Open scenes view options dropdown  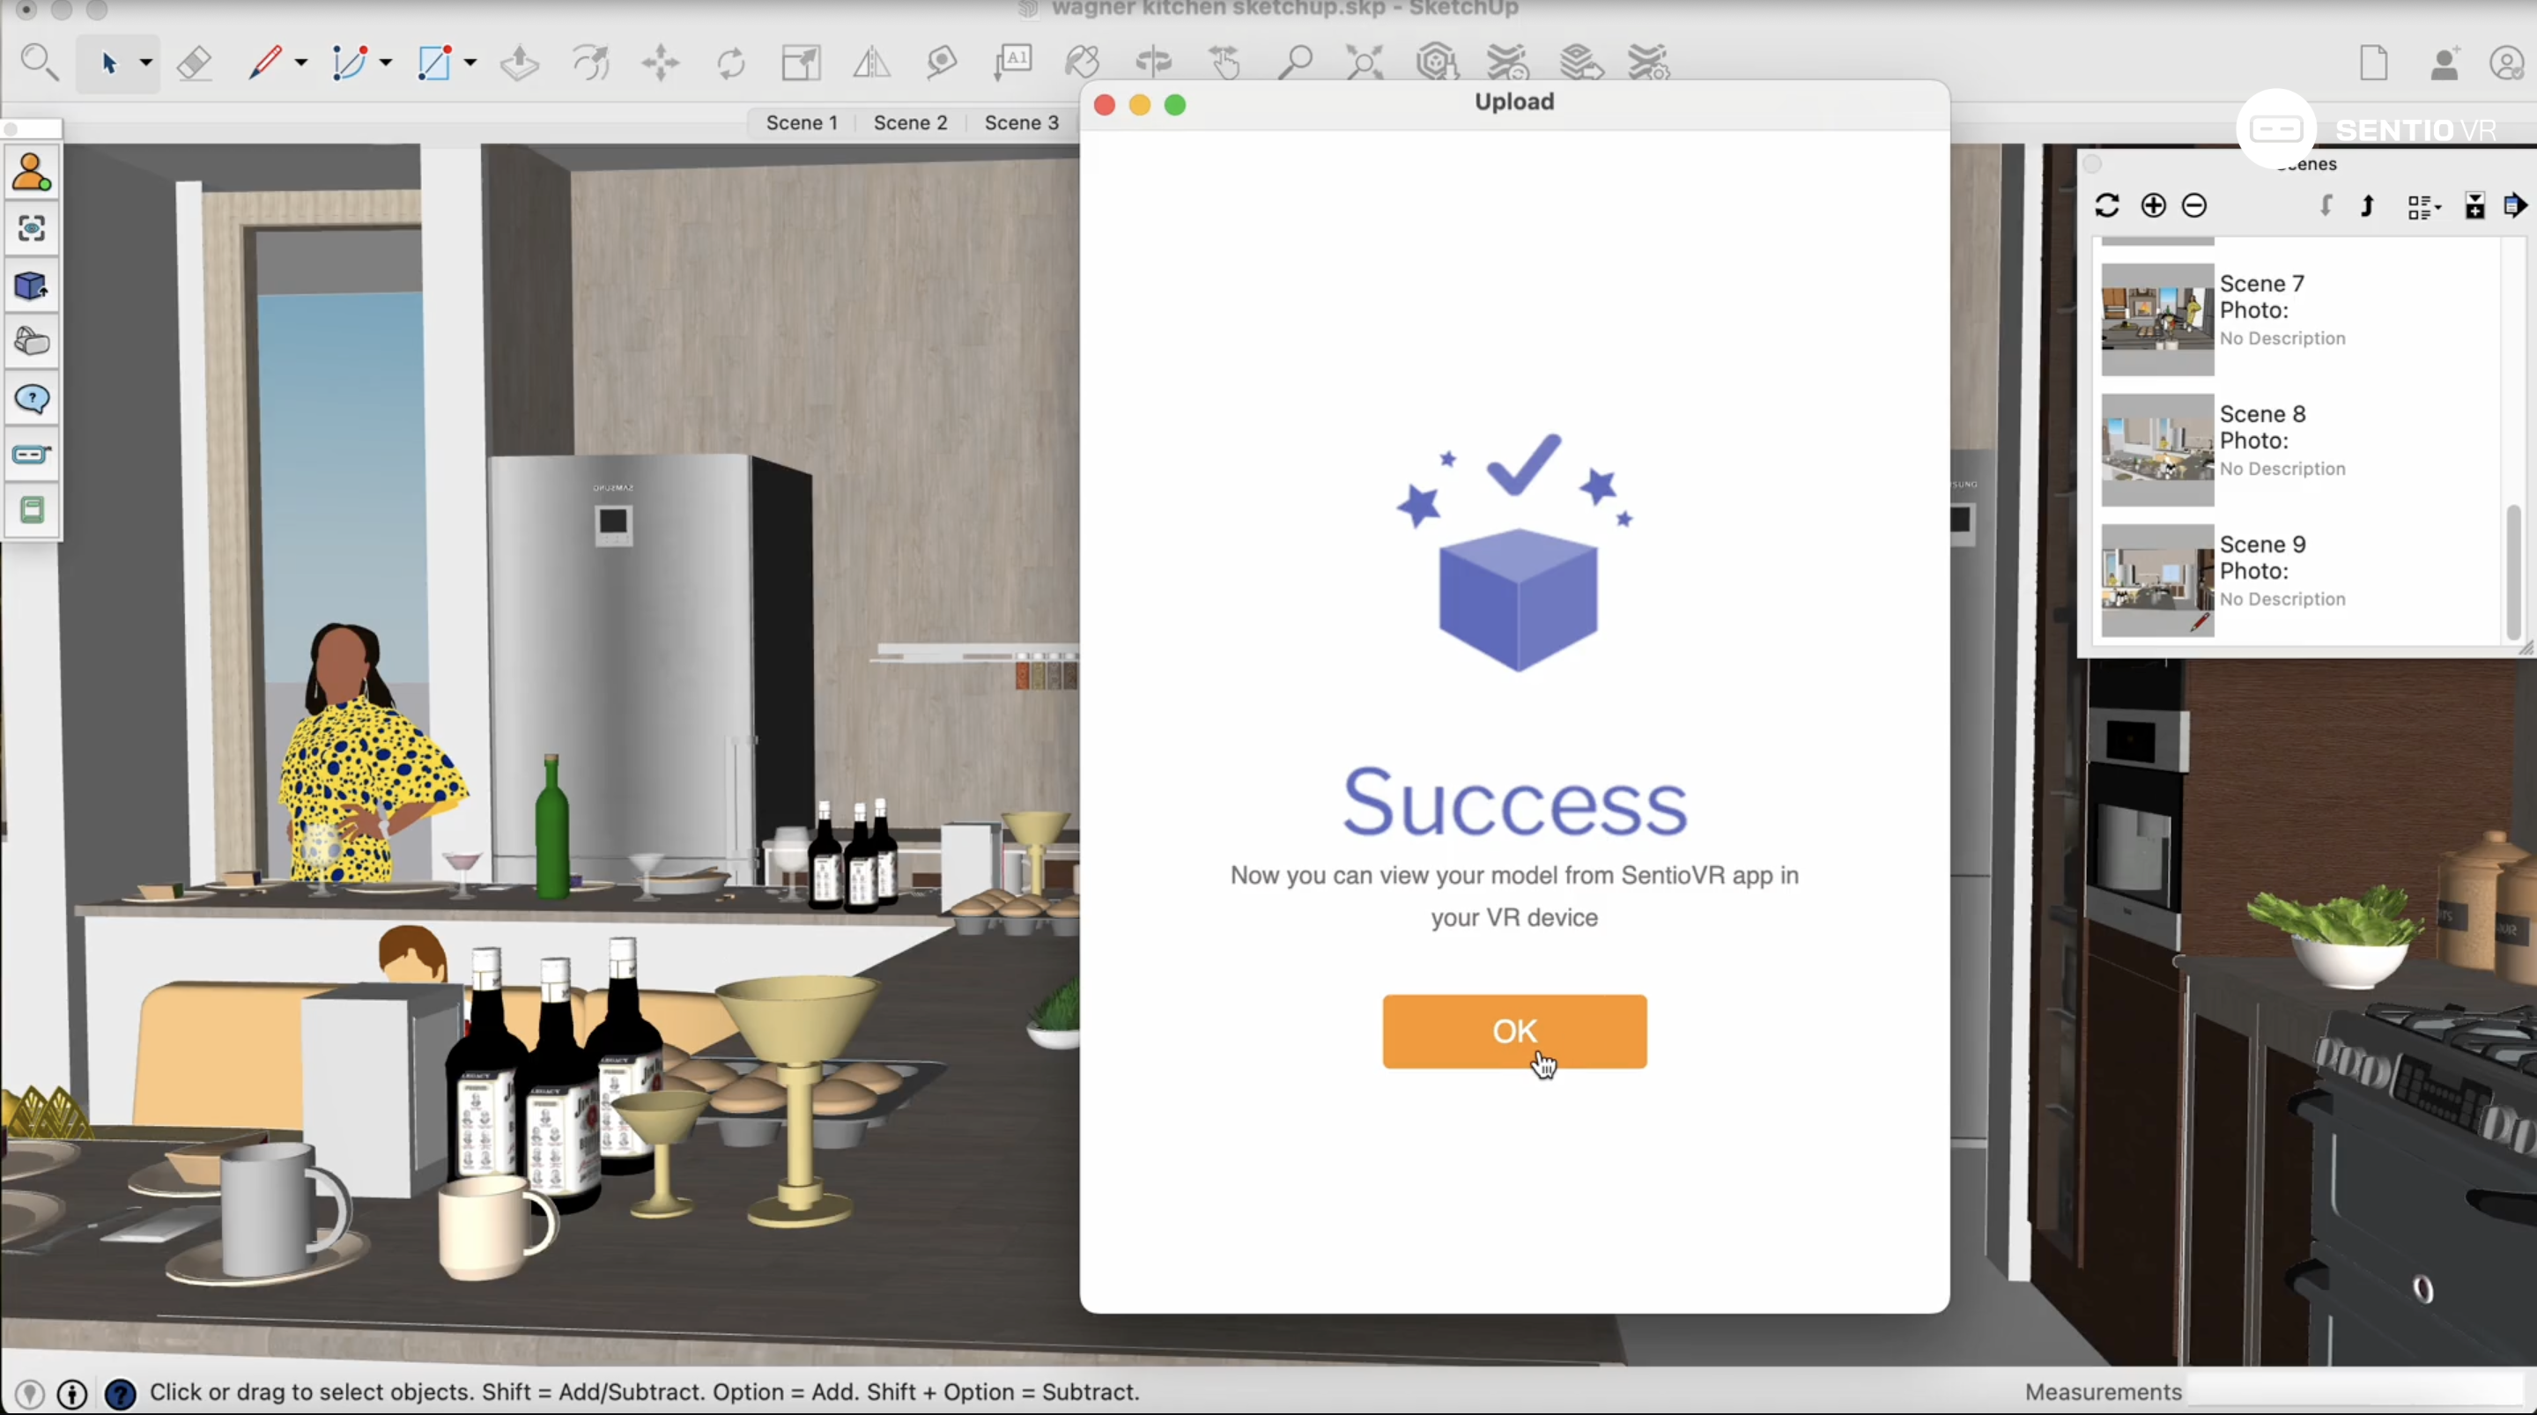(2423, 206)
